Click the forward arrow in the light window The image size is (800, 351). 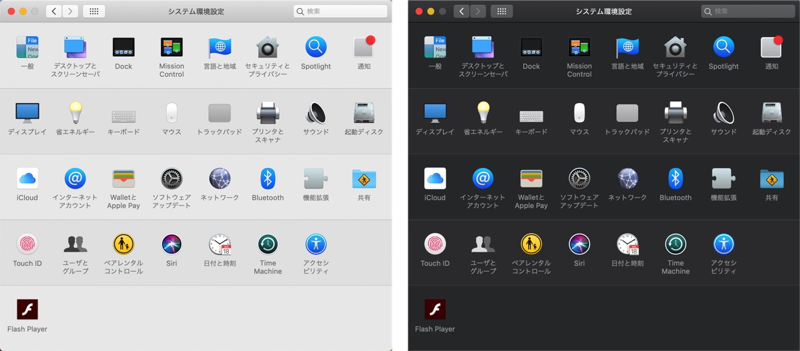point(70,11)
